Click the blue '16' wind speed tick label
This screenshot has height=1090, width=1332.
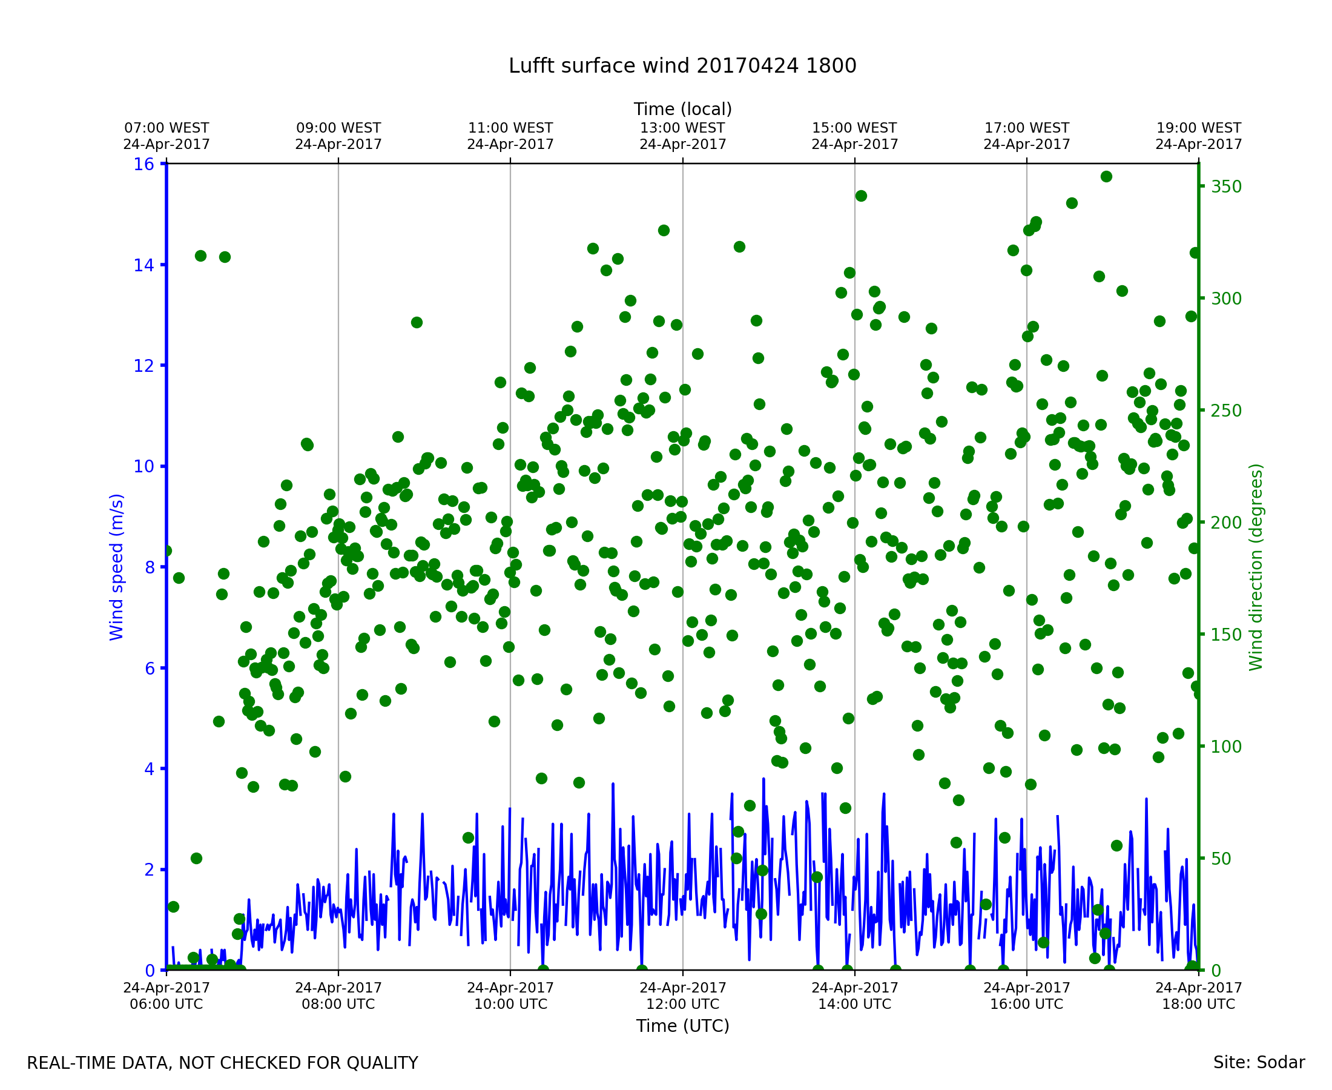[143, 165]
